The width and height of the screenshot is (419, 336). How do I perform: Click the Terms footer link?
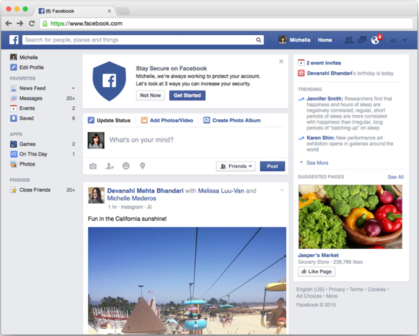coord(356,290)
